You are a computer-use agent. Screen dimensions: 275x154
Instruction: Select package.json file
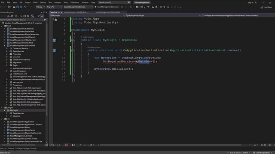[x=18, y=82]
